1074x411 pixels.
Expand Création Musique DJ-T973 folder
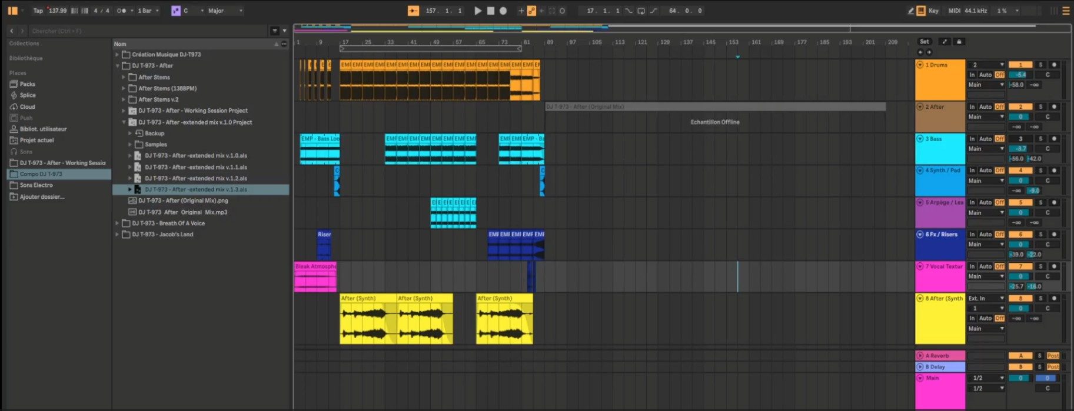(x=117, y=54)
